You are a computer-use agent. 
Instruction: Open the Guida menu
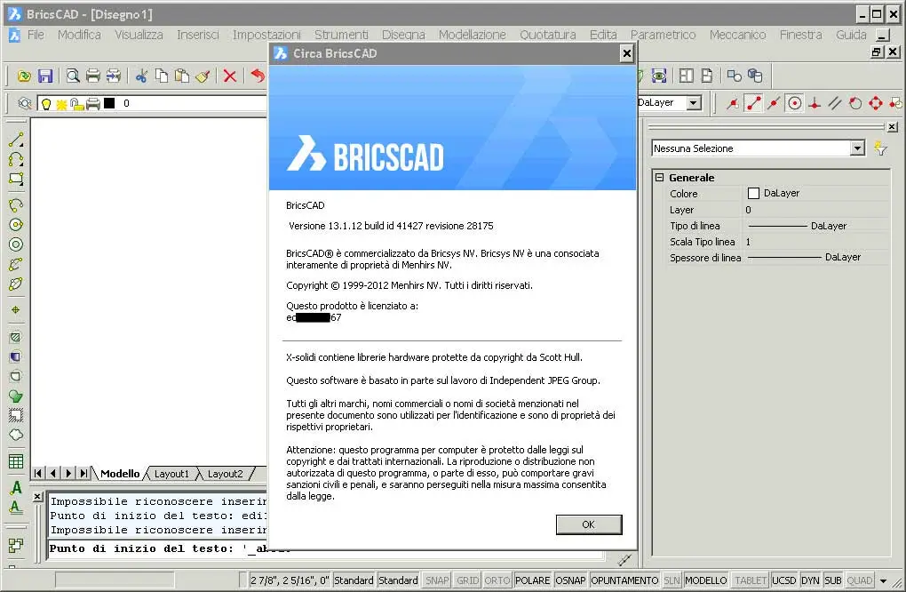(851, 35)
